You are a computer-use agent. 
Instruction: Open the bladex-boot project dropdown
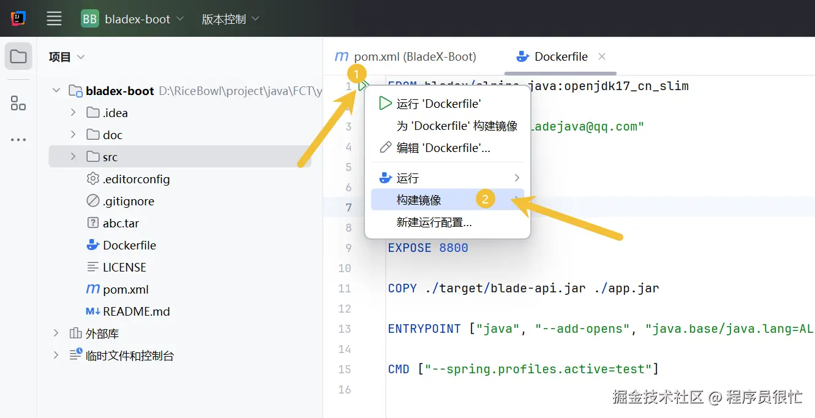click(x=145, y=19)
